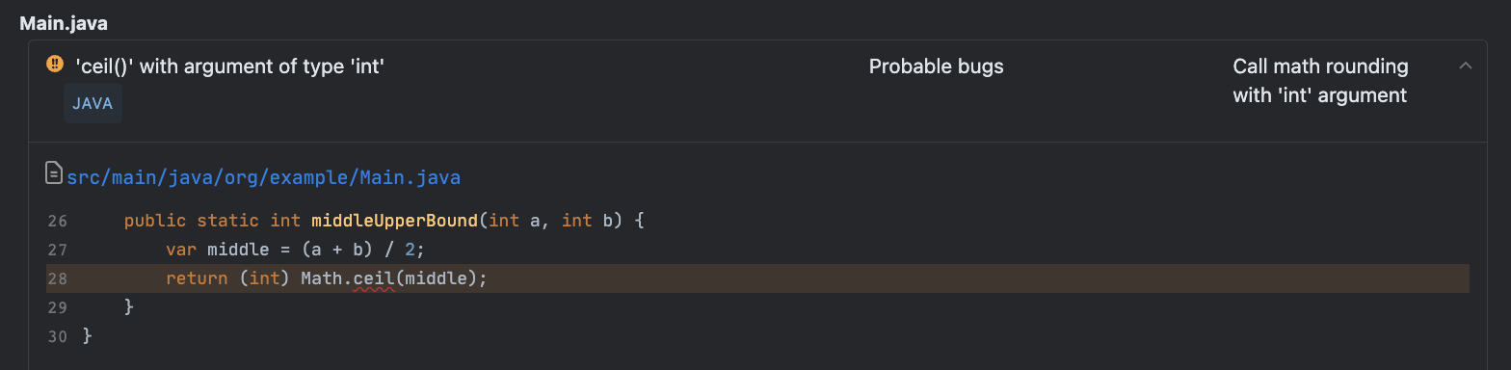The height and width of the screenshot is (370, 1511).
Task: Click line number 28 in gutter
Action: click(57, 278)
